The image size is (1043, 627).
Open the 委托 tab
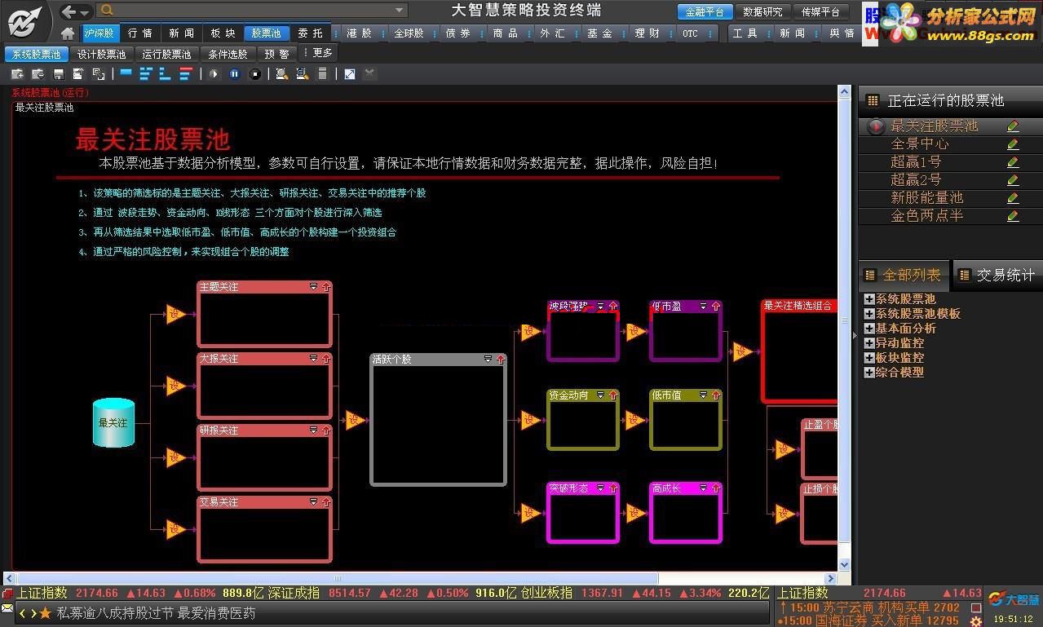(310, 33)
